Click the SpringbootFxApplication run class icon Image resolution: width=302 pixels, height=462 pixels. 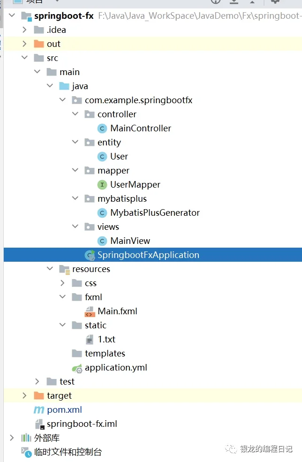pos(89,255)
